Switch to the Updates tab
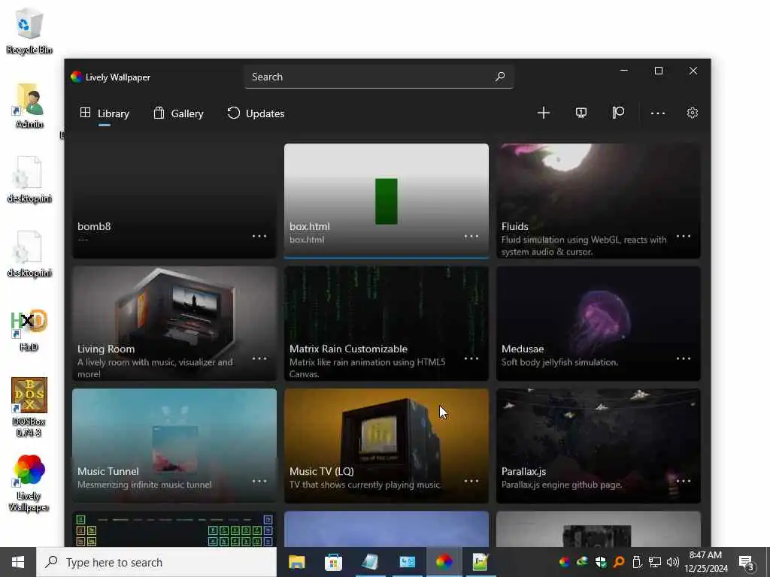Image resolution: width=770 pixels, height=577 pixels. click(x=256, y=113)
